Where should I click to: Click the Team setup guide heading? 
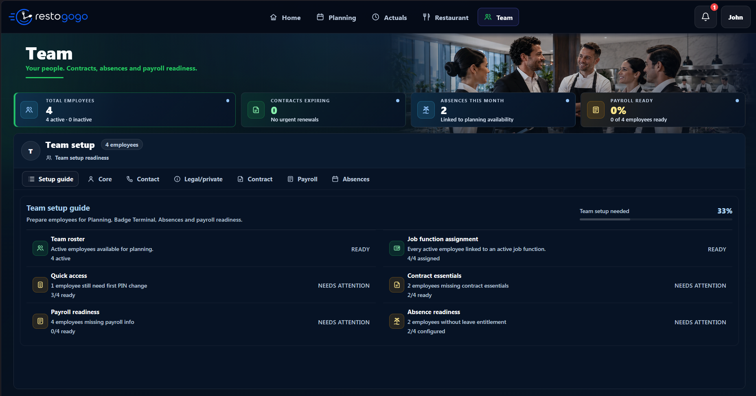tap(58, 208)
